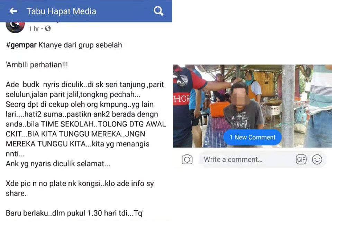Image resolution: width=346 pixels, height=225 pixels.
Task: Open the emoji smiley picker
Action: click(x=317, y=160)
